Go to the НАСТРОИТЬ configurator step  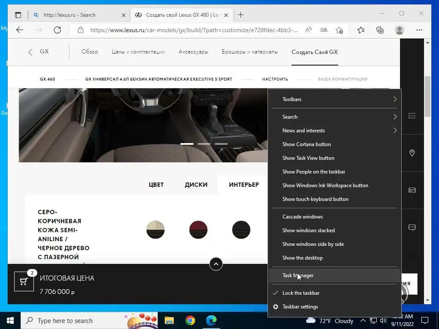coord(275,79)
